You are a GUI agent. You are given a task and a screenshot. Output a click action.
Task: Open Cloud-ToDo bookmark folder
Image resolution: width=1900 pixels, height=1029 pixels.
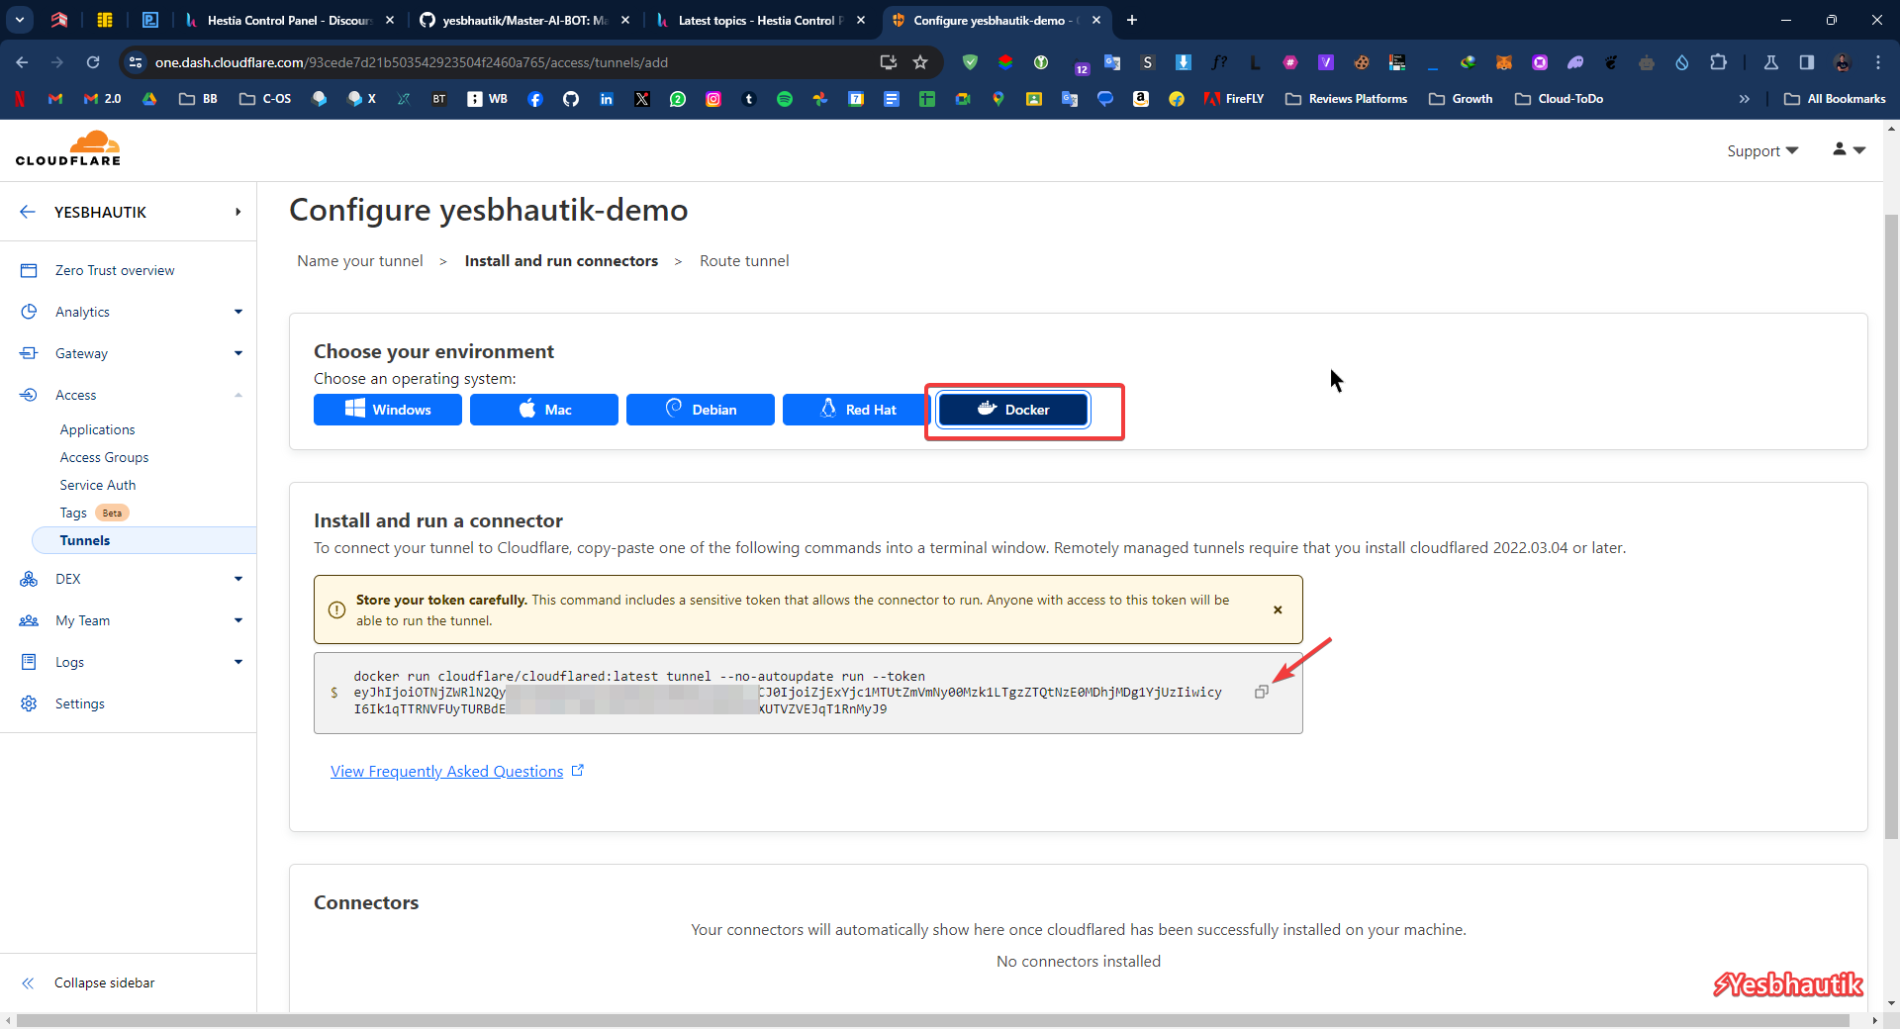tap(1559, 99)
